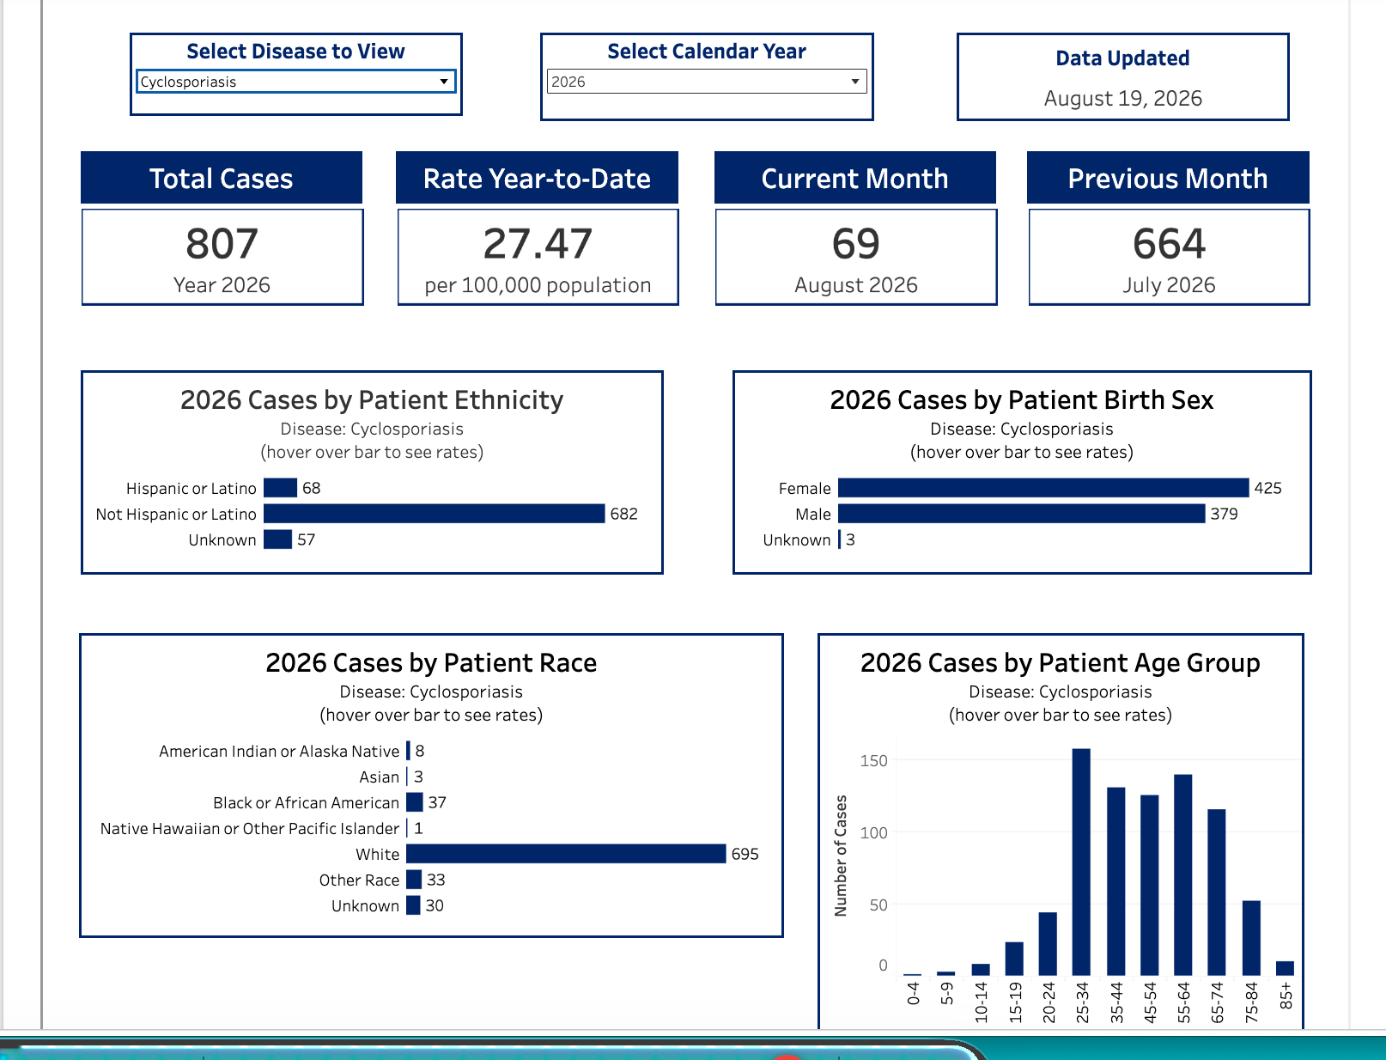The width and height of the screenshot is (1386, 1060).
Task: Click the 'Year 2026' caption under Total Cases
Action: pyautogui.click(x=222, y=285)
